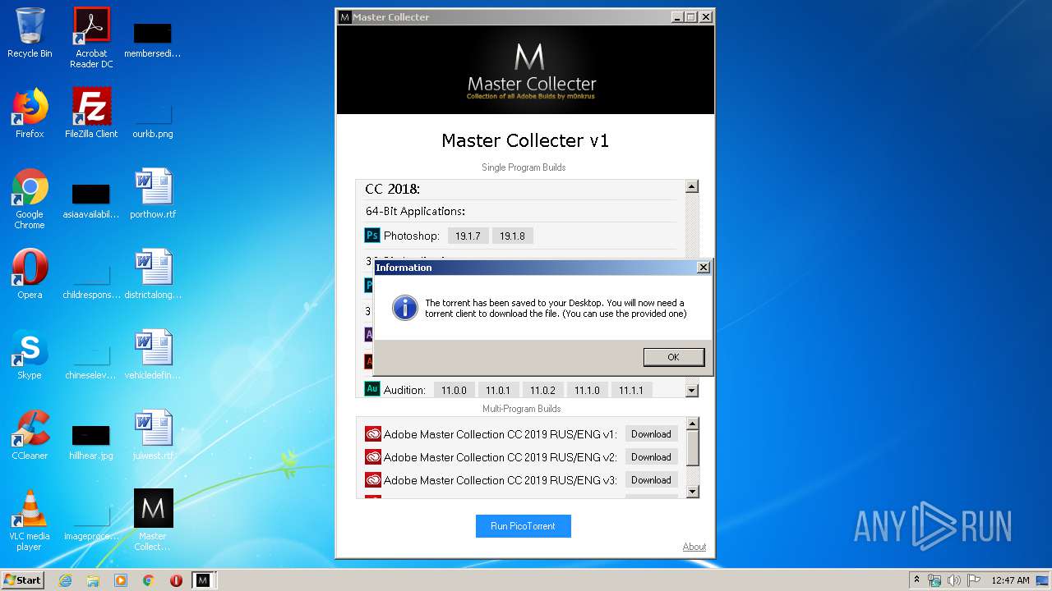Launch Internet Explorer from taskbar
The image size is (1052, 591).
pos(65,580)
